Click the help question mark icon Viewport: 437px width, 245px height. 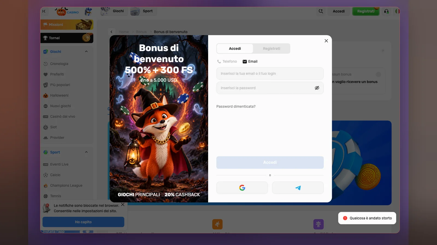[x=383, y=51]
